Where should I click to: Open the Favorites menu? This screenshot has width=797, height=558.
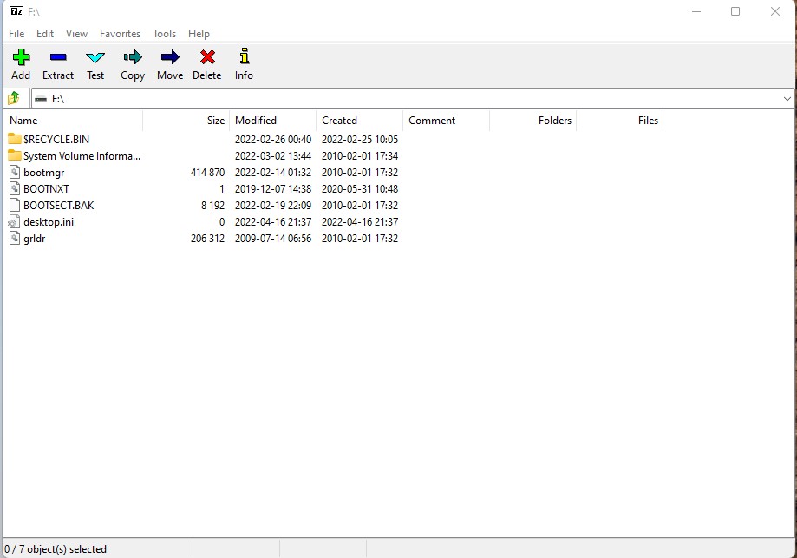tap(120, 34)
